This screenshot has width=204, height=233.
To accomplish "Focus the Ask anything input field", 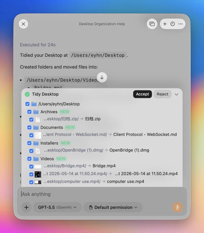I will click(102, 194).
